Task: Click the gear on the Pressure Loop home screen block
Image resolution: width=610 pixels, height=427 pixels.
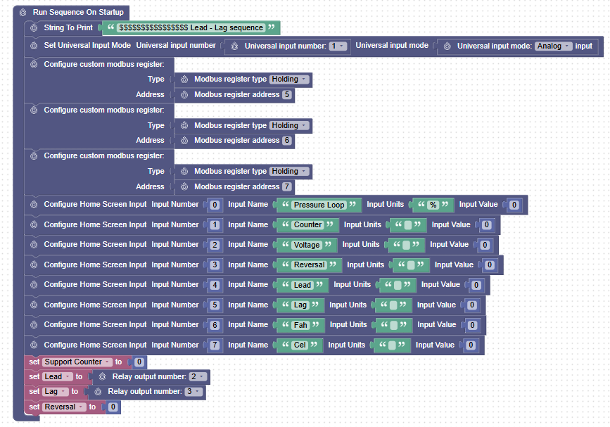Action: pos(32,205)
